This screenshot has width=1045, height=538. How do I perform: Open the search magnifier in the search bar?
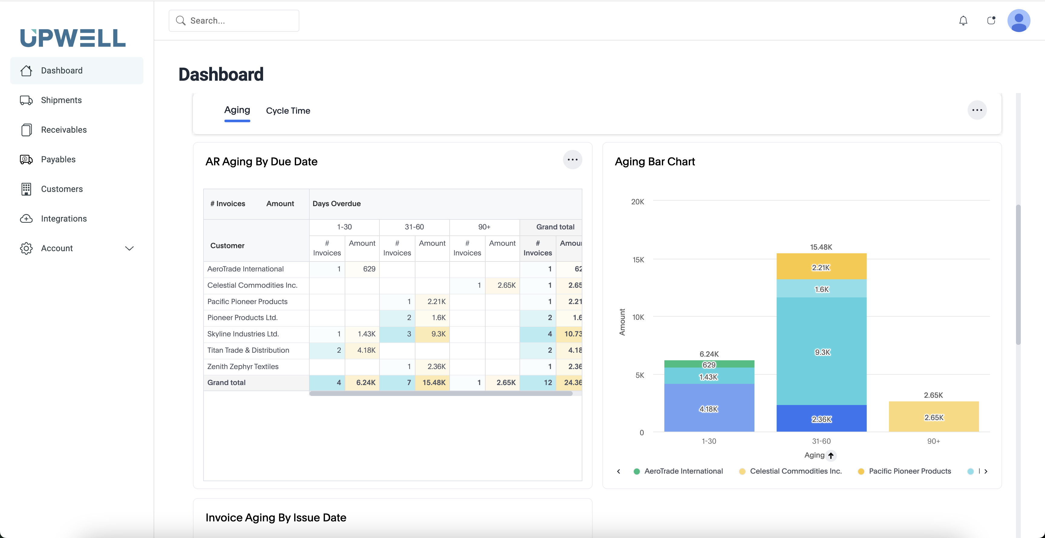coord(181,20)
